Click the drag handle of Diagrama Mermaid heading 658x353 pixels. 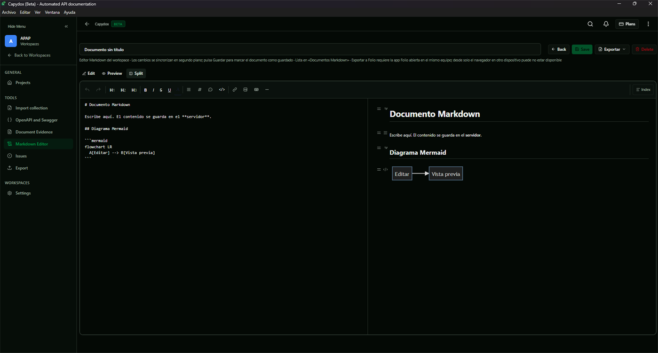coord(379,148)
